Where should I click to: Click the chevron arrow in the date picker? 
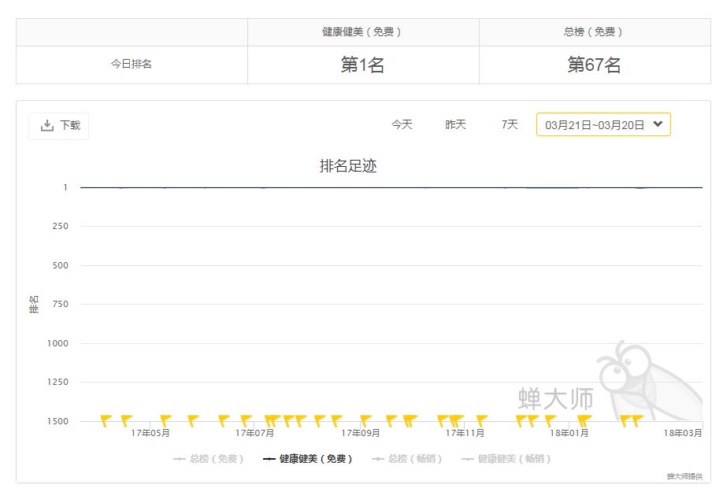click(x=658, y=124)
